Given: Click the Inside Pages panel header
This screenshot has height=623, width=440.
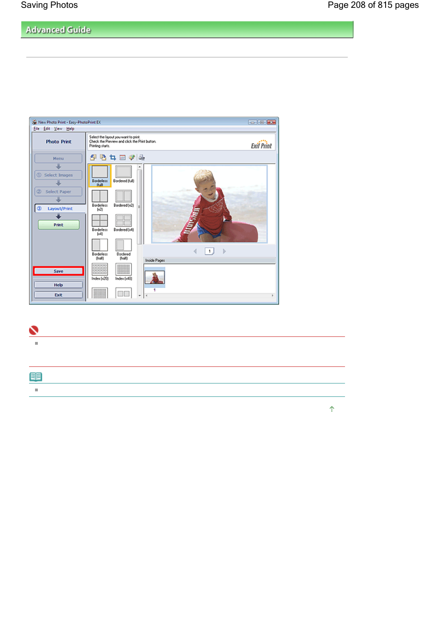Looking at the screenshot, I should point(209,260).
